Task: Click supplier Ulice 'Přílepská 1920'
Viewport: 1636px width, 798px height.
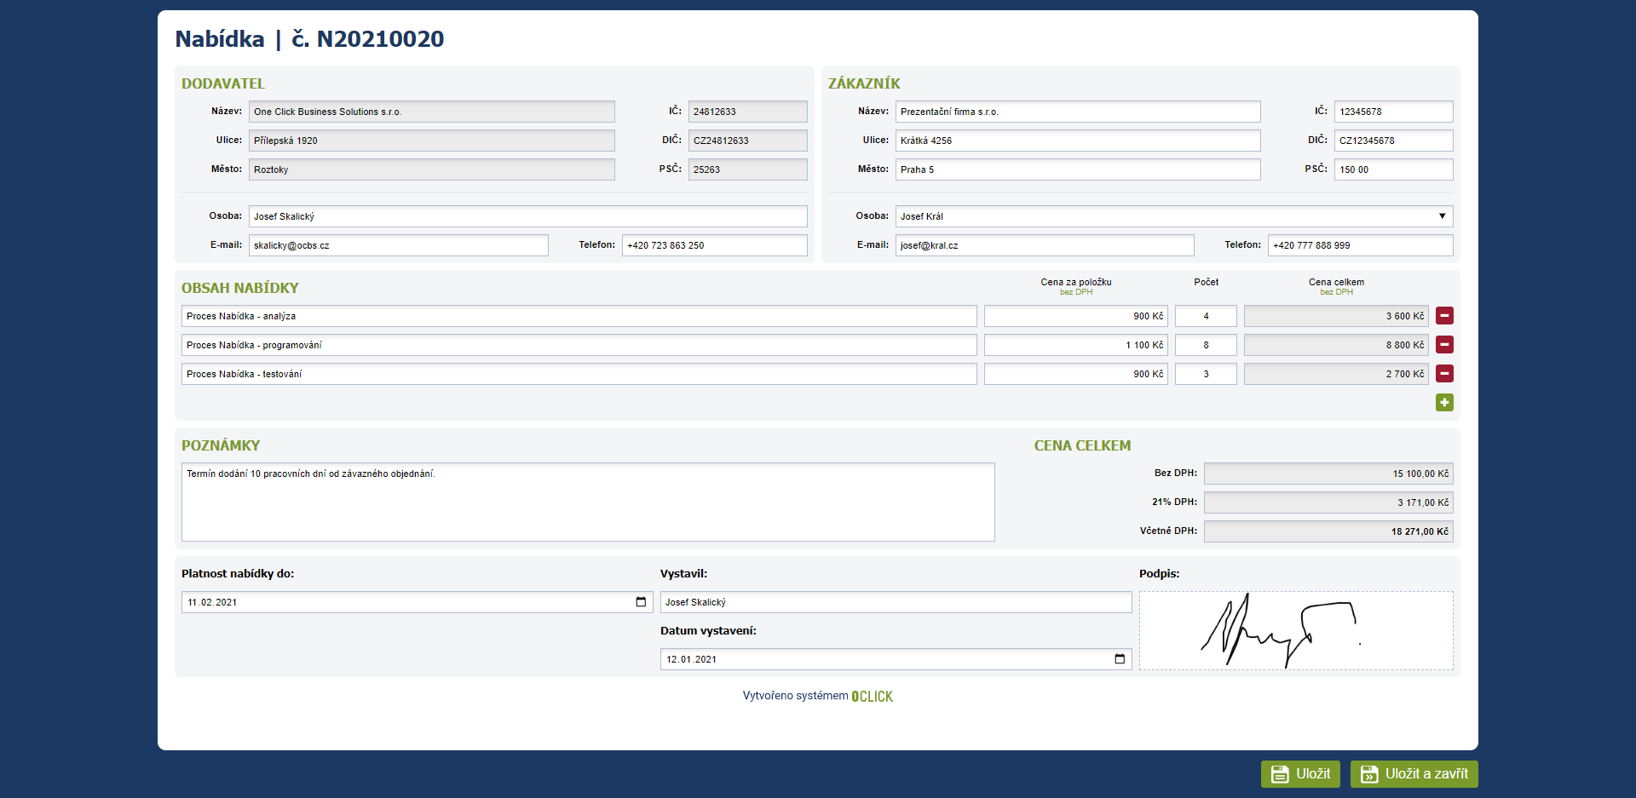Action: point(432,141)
